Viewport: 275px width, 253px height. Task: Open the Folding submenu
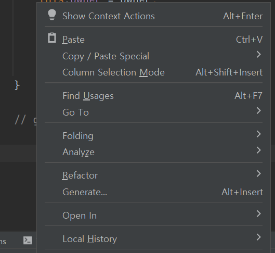(x=154, y=136)
